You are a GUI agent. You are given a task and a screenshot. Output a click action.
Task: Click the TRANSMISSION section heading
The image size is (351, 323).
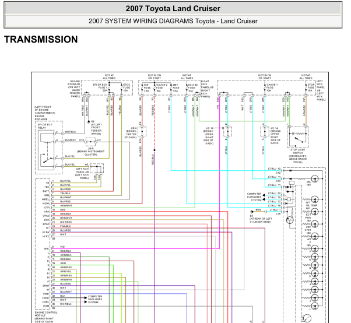pyautogui.click(x=41, y=40)
